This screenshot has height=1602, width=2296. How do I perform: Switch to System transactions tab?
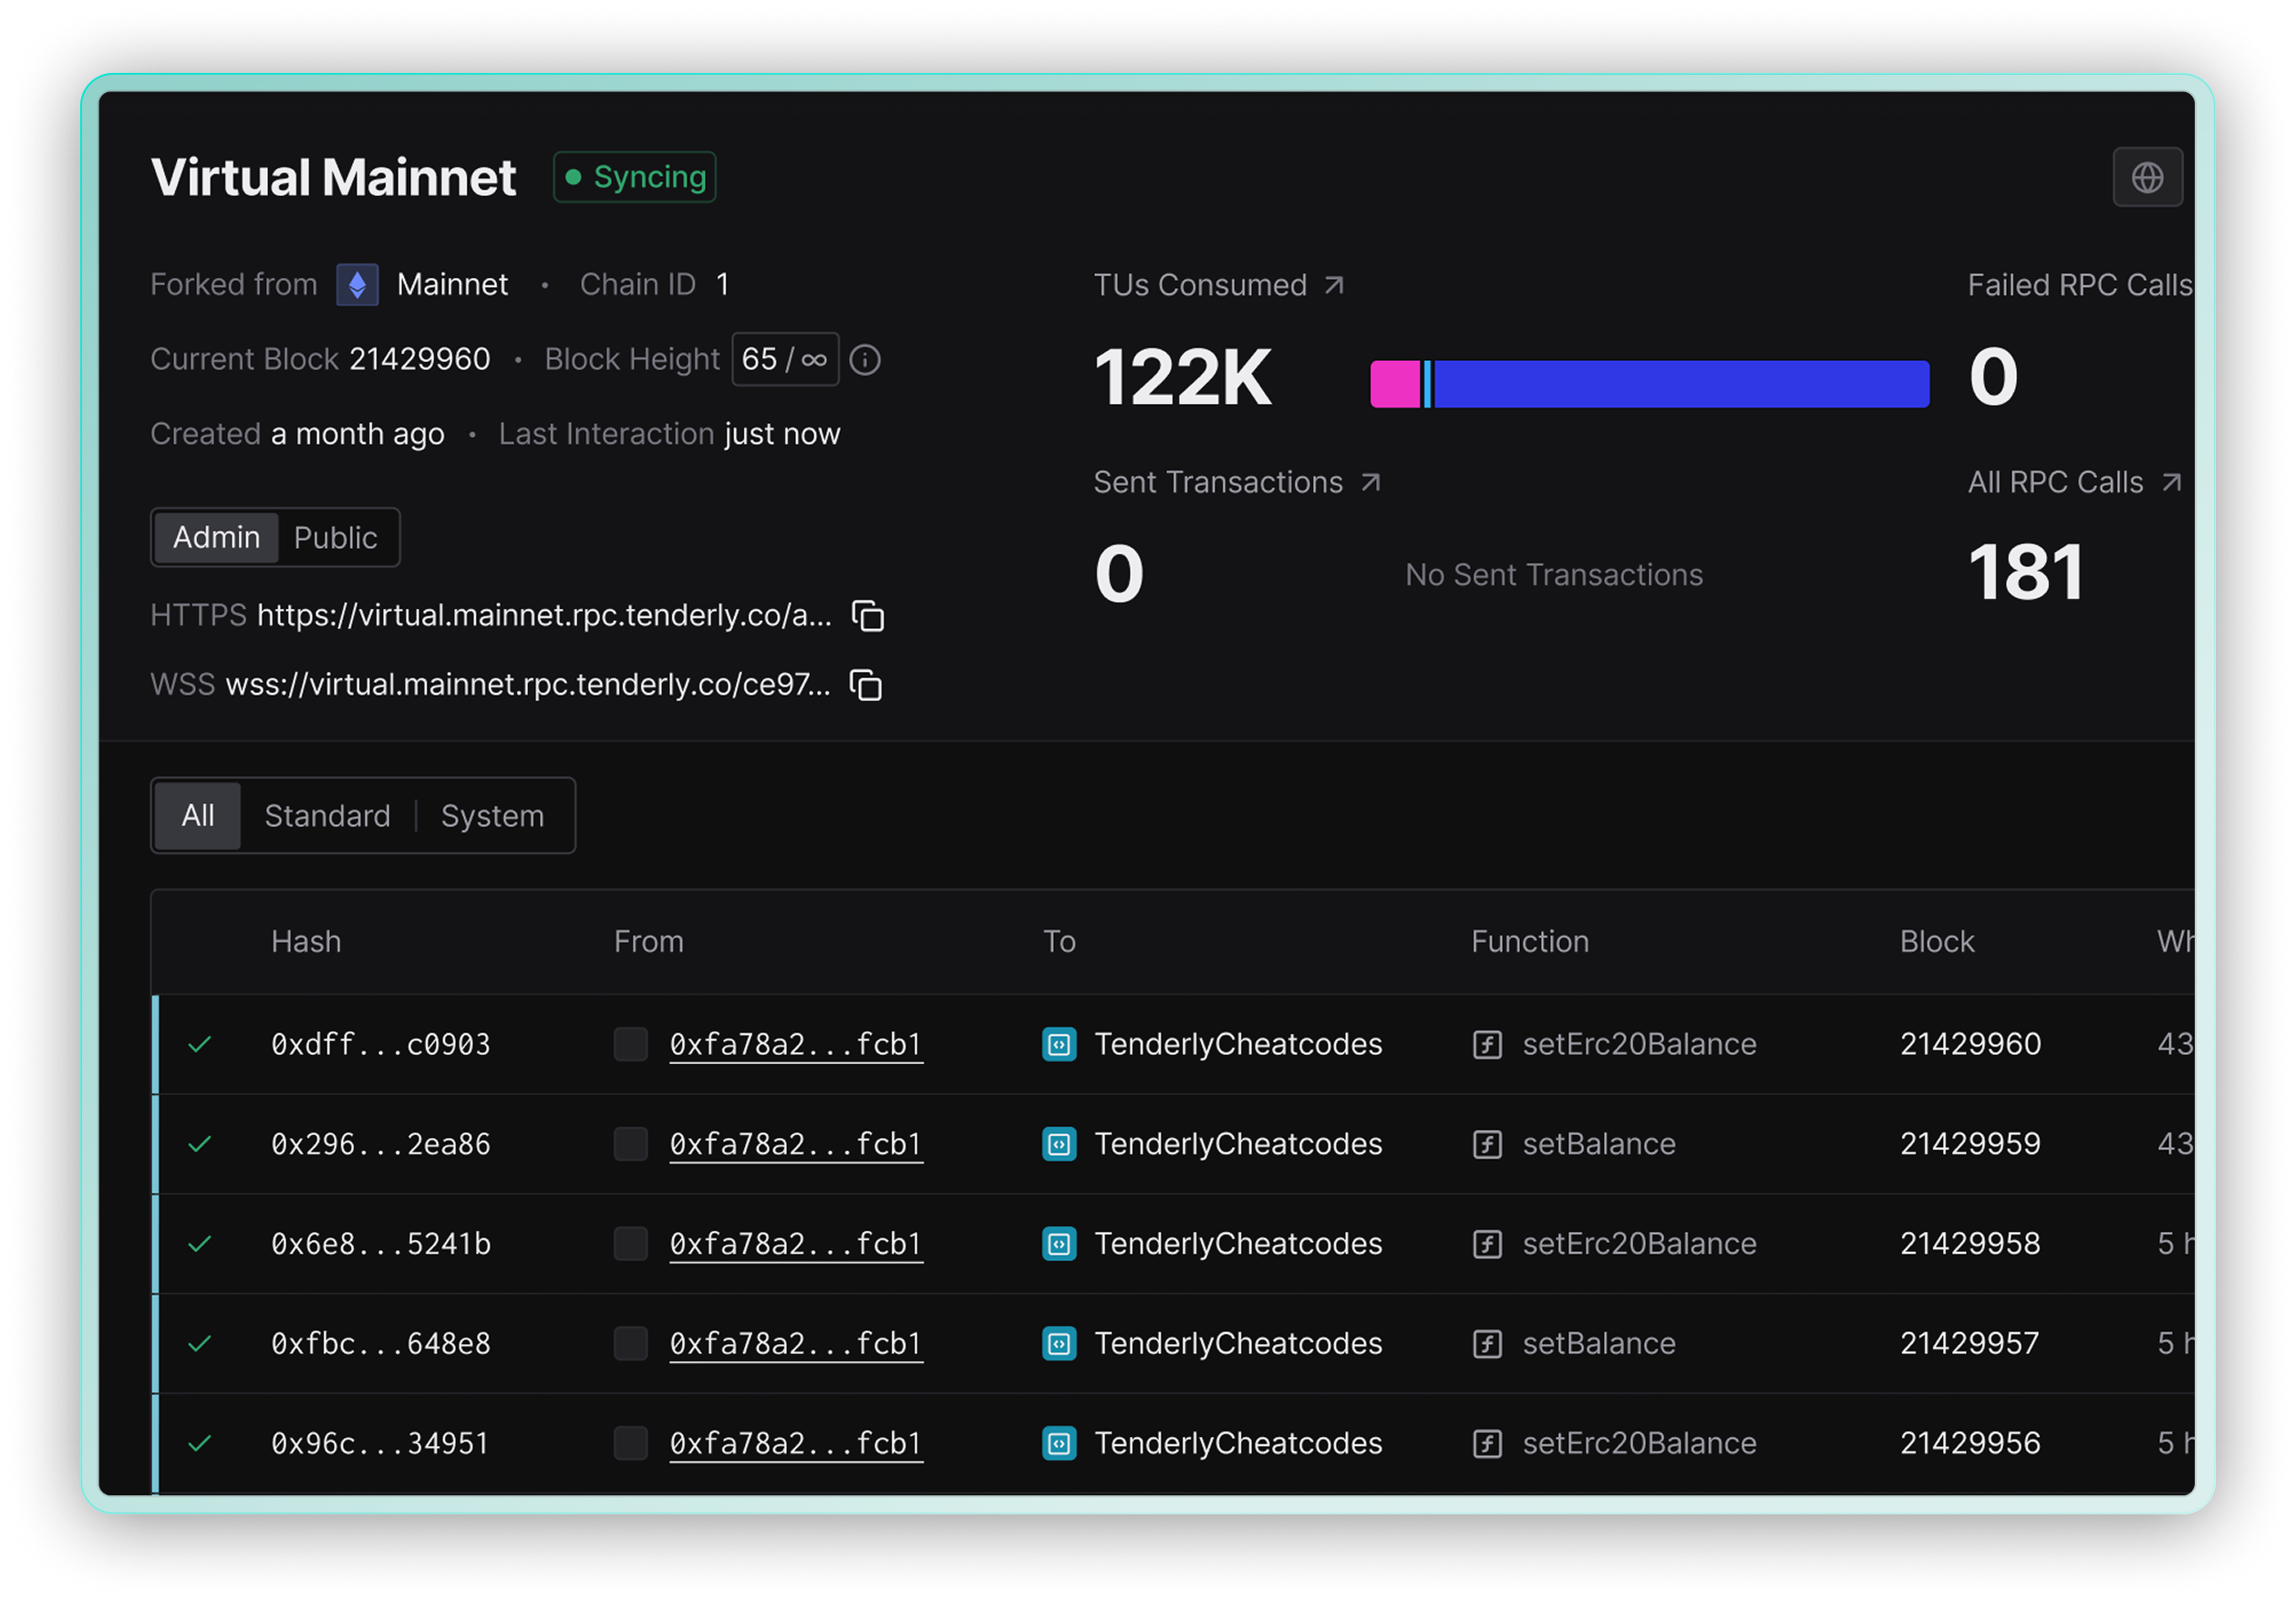click(x=492, y=816)
